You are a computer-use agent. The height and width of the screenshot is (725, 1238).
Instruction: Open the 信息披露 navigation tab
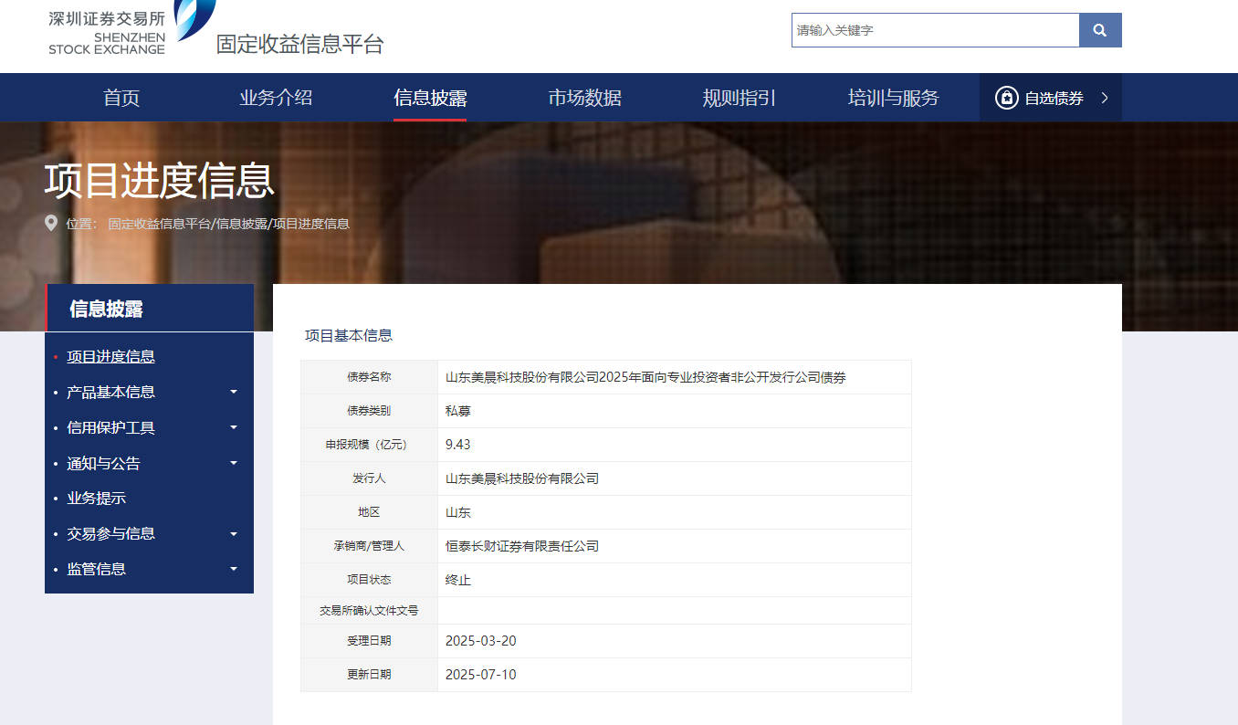coord(430,98)
